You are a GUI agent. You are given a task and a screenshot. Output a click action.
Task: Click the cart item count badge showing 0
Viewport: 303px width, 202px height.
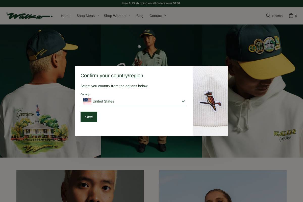click(x=296, y=16)
